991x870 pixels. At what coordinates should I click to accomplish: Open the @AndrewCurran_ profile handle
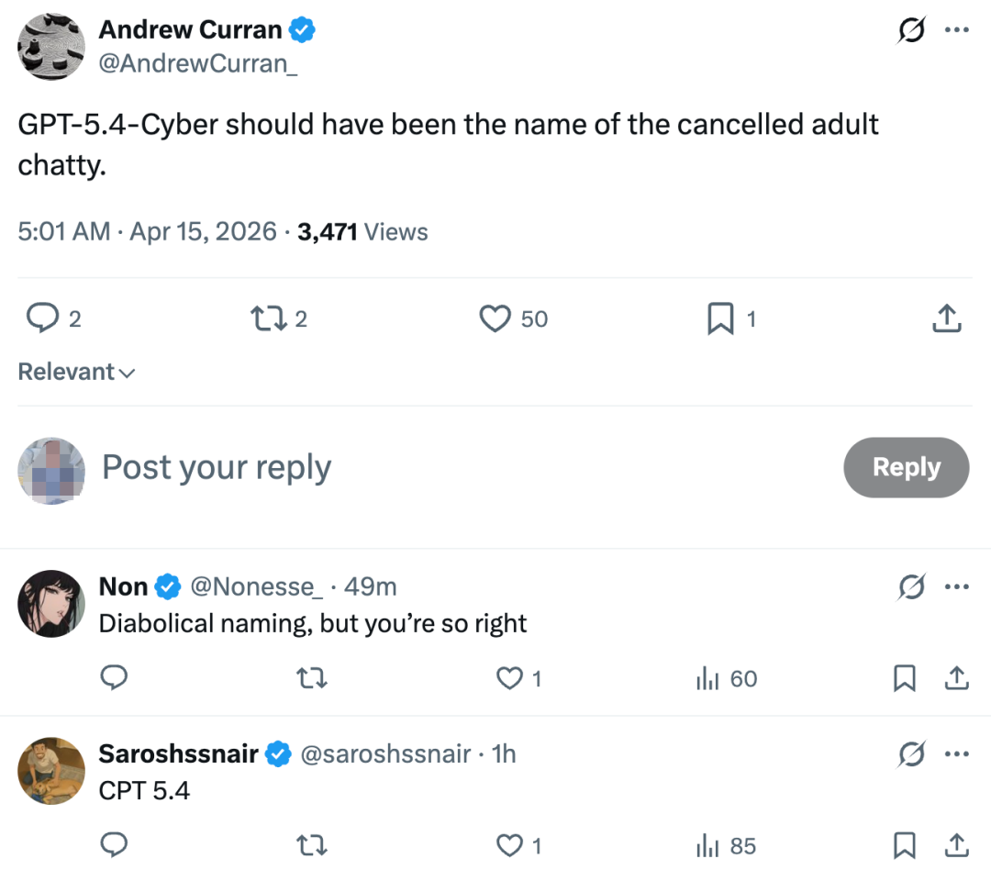pyautogui.click(x=197, y=65)
